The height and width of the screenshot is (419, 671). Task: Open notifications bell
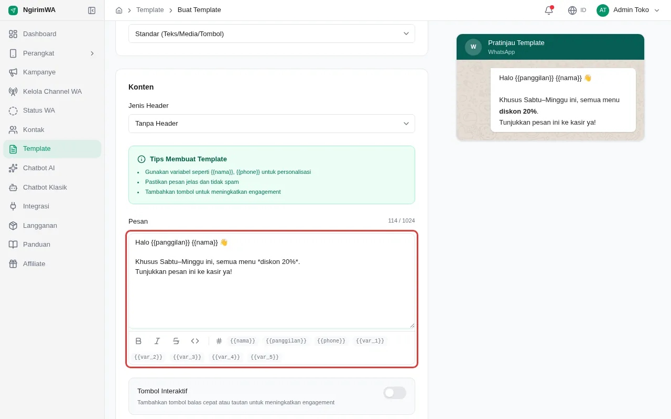pyautogui.click(x=549, y=10)
